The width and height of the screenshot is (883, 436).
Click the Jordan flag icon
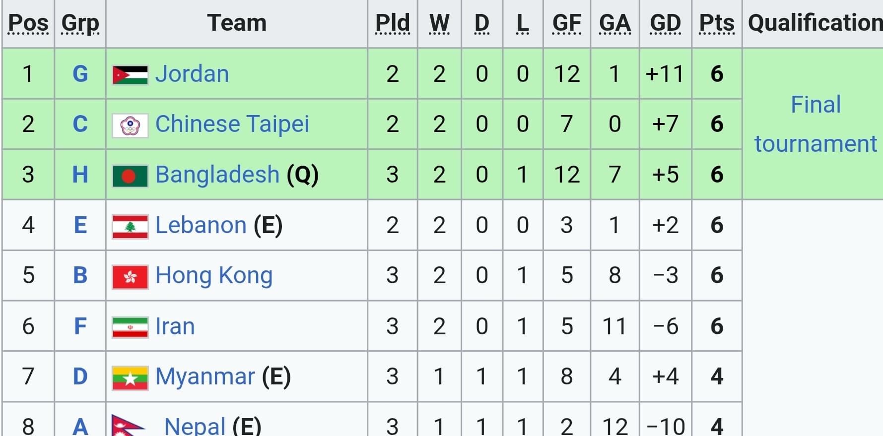tap(130, 75)
